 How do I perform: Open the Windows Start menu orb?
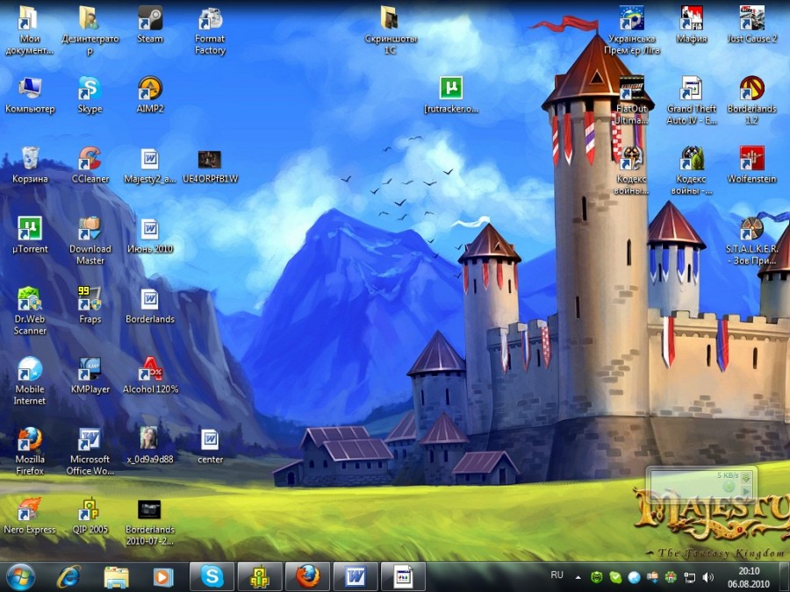pos(21,577)
